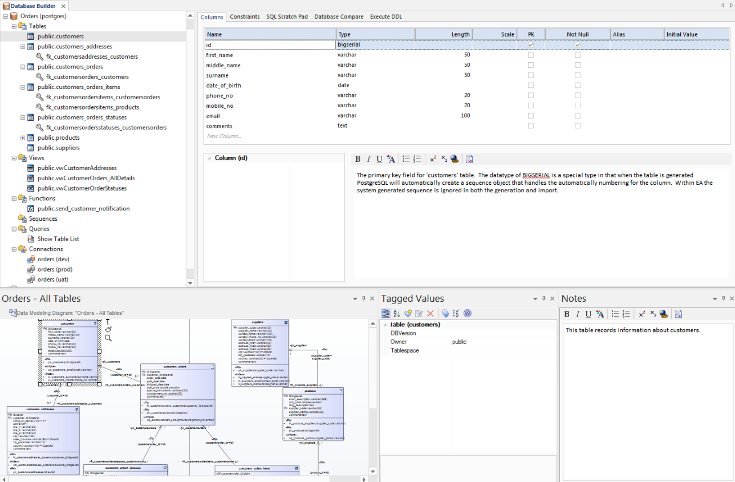
Task: Open the Tagged Values panel menu arrow
Action: click(535, 298)
